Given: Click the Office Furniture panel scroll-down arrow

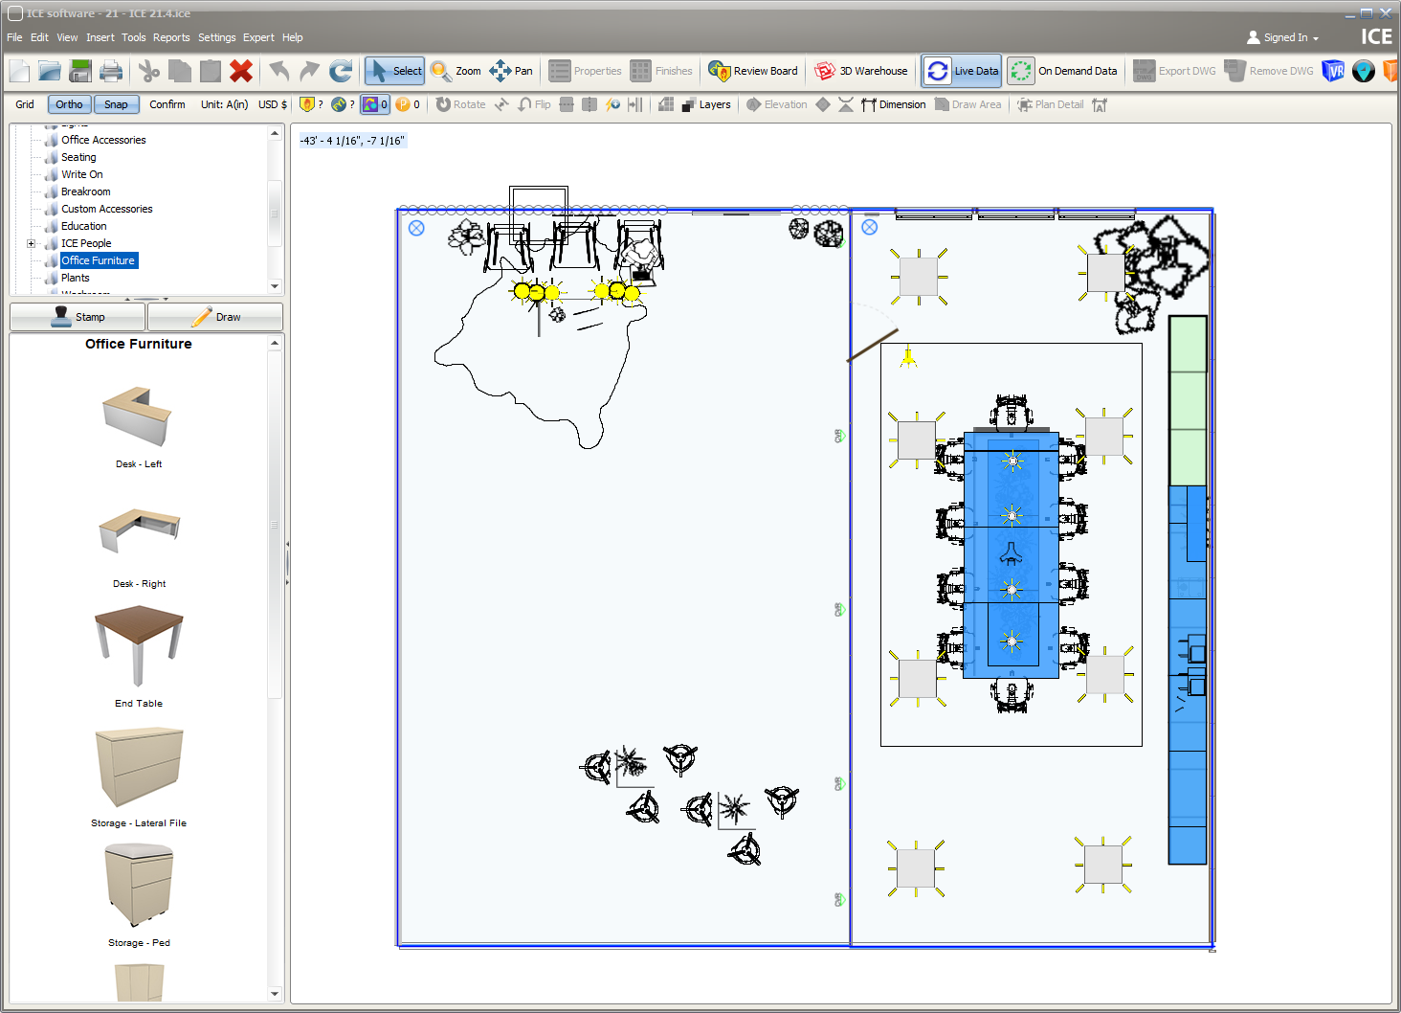Looking at the screenshot, I should (276, 994).
